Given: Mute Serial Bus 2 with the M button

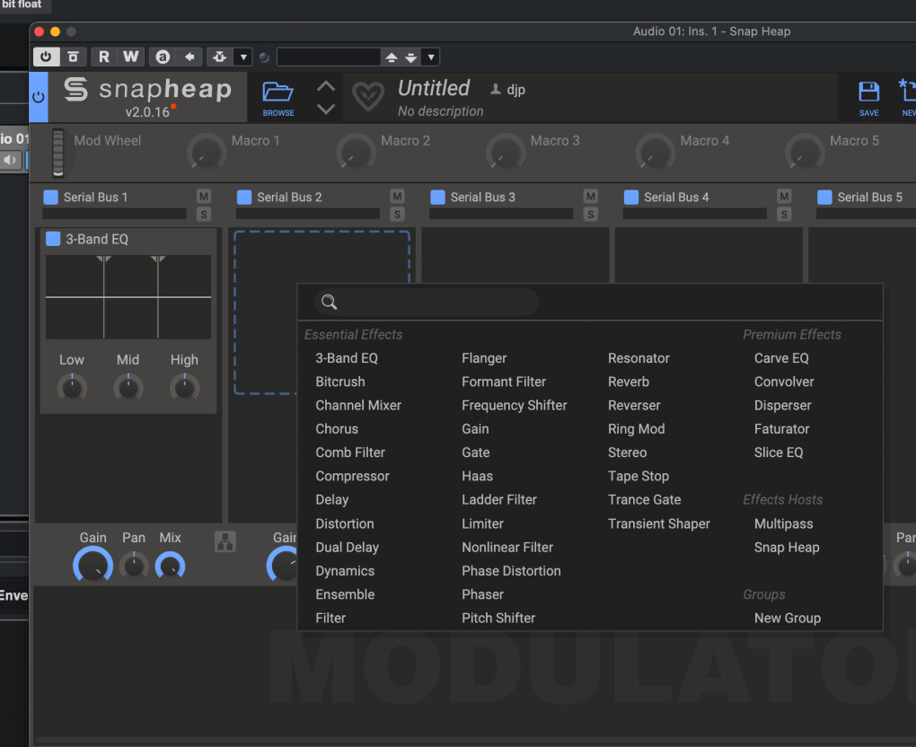Looking at the screenshot, I should pos(397,197).
